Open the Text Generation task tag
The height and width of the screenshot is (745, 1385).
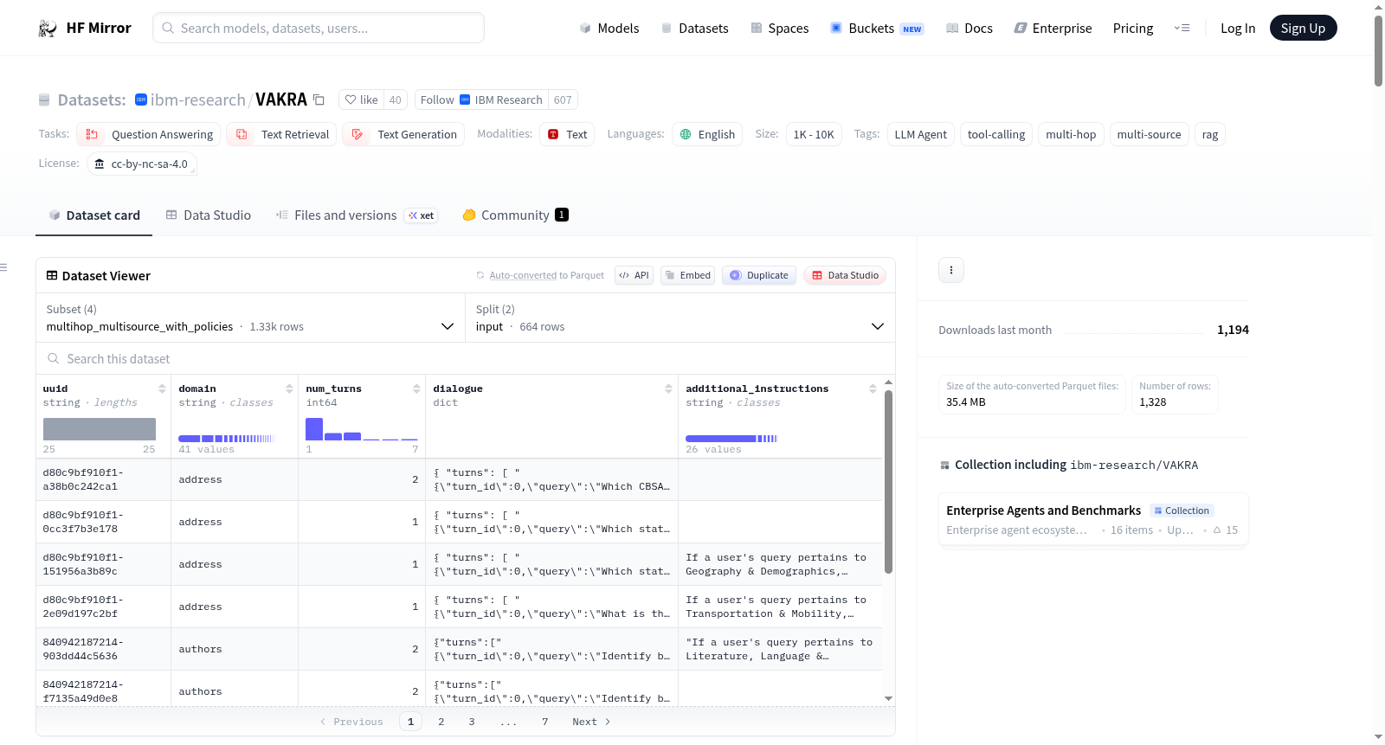403,134
